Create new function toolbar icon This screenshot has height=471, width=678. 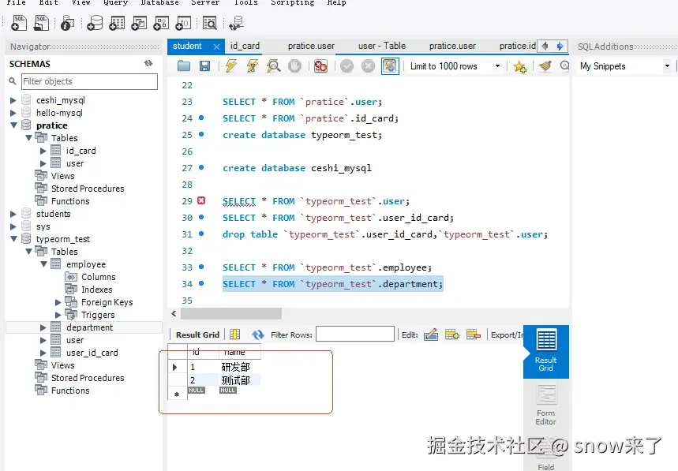point(183,24)
